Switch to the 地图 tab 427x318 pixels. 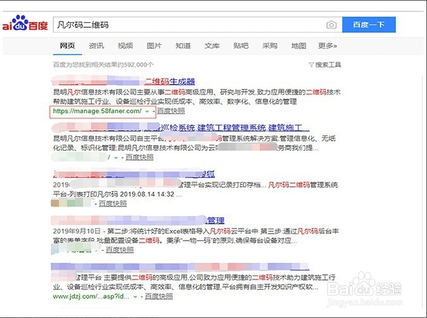pyautogui.click(x=299, y=46)
